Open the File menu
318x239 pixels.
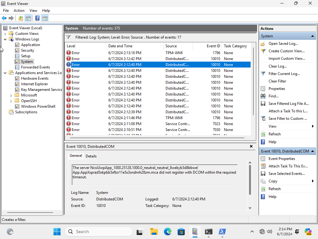click(x=6, y=11)
